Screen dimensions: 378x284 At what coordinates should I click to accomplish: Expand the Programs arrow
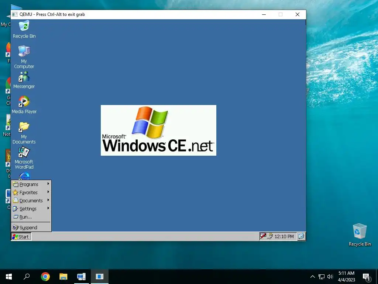[48, 184]
